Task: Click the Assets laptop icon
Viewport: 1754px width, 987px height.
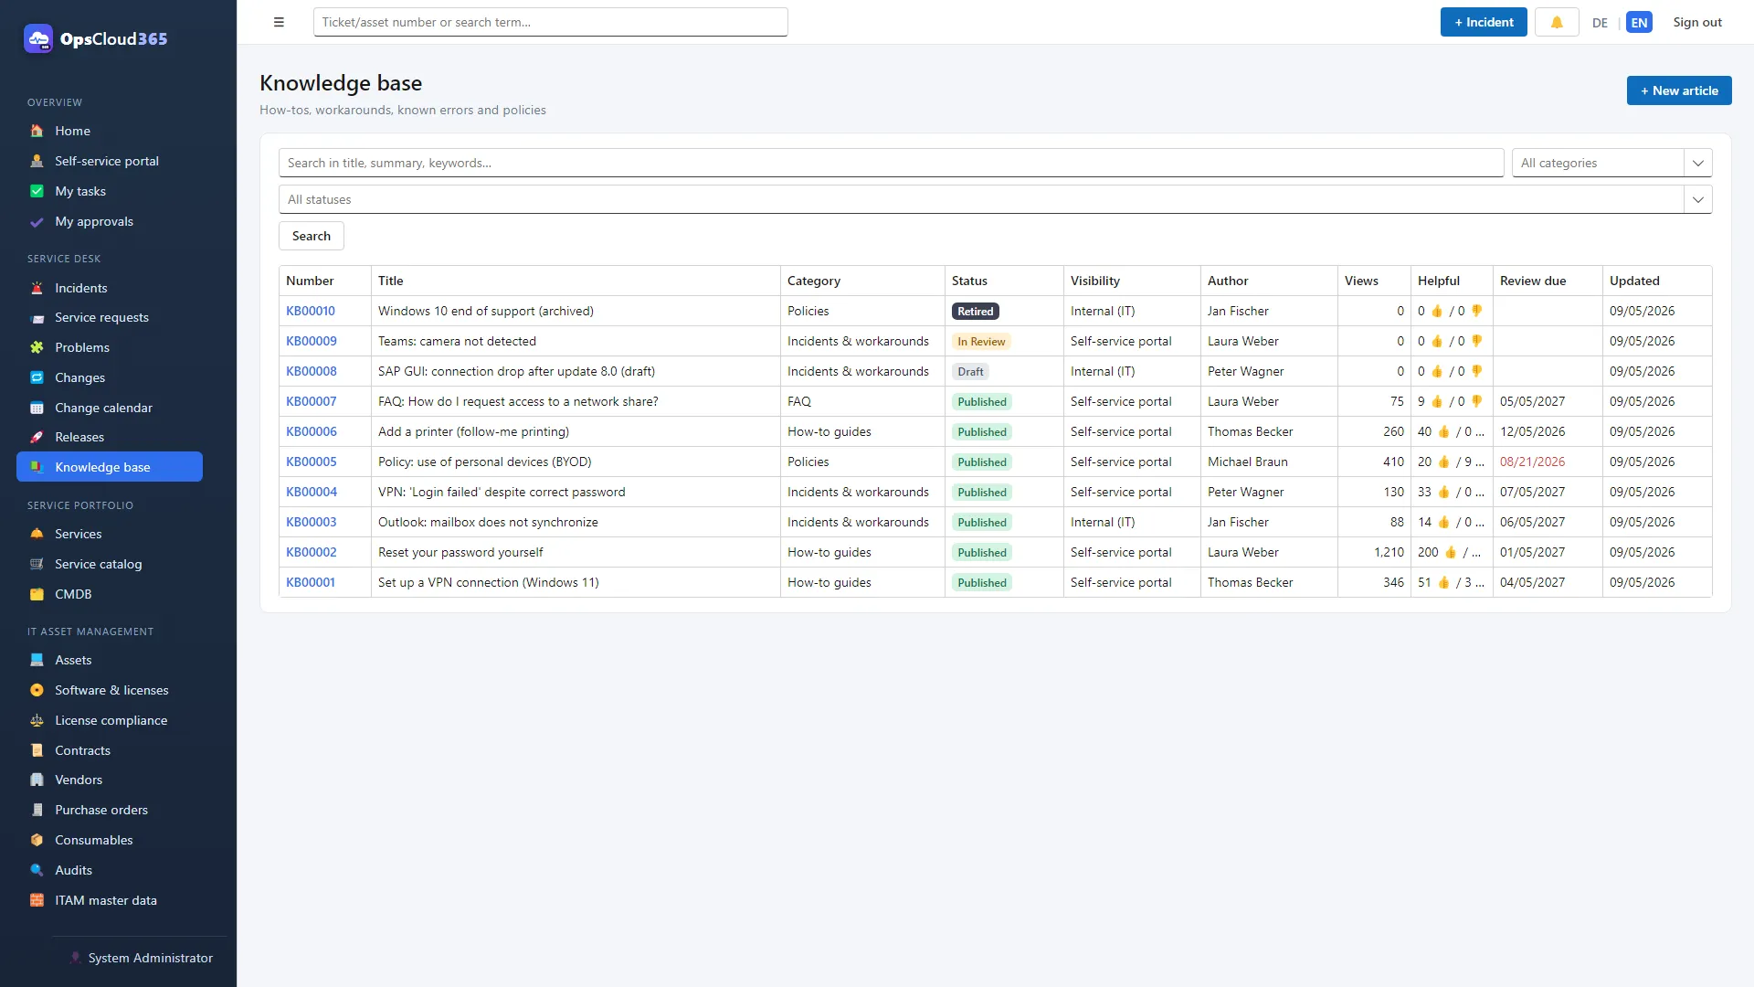Action: [37, 660]
